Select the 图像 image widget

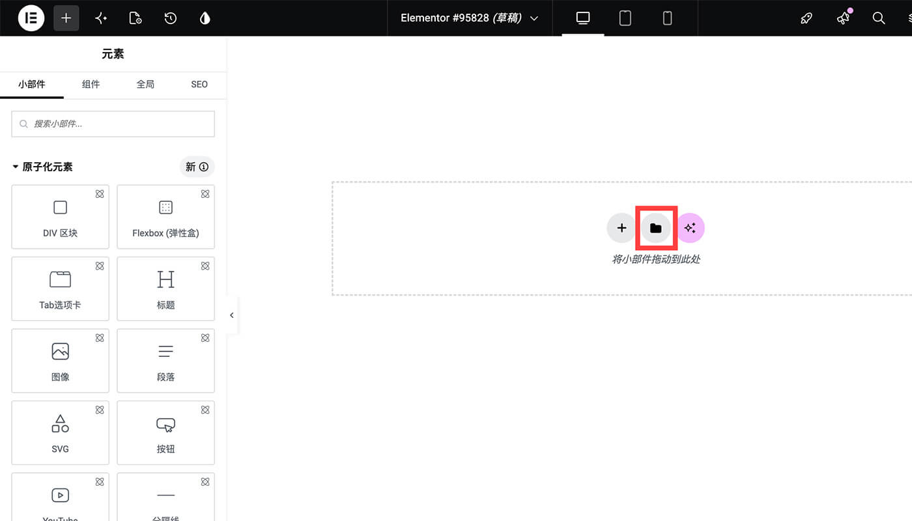(60, 361)
